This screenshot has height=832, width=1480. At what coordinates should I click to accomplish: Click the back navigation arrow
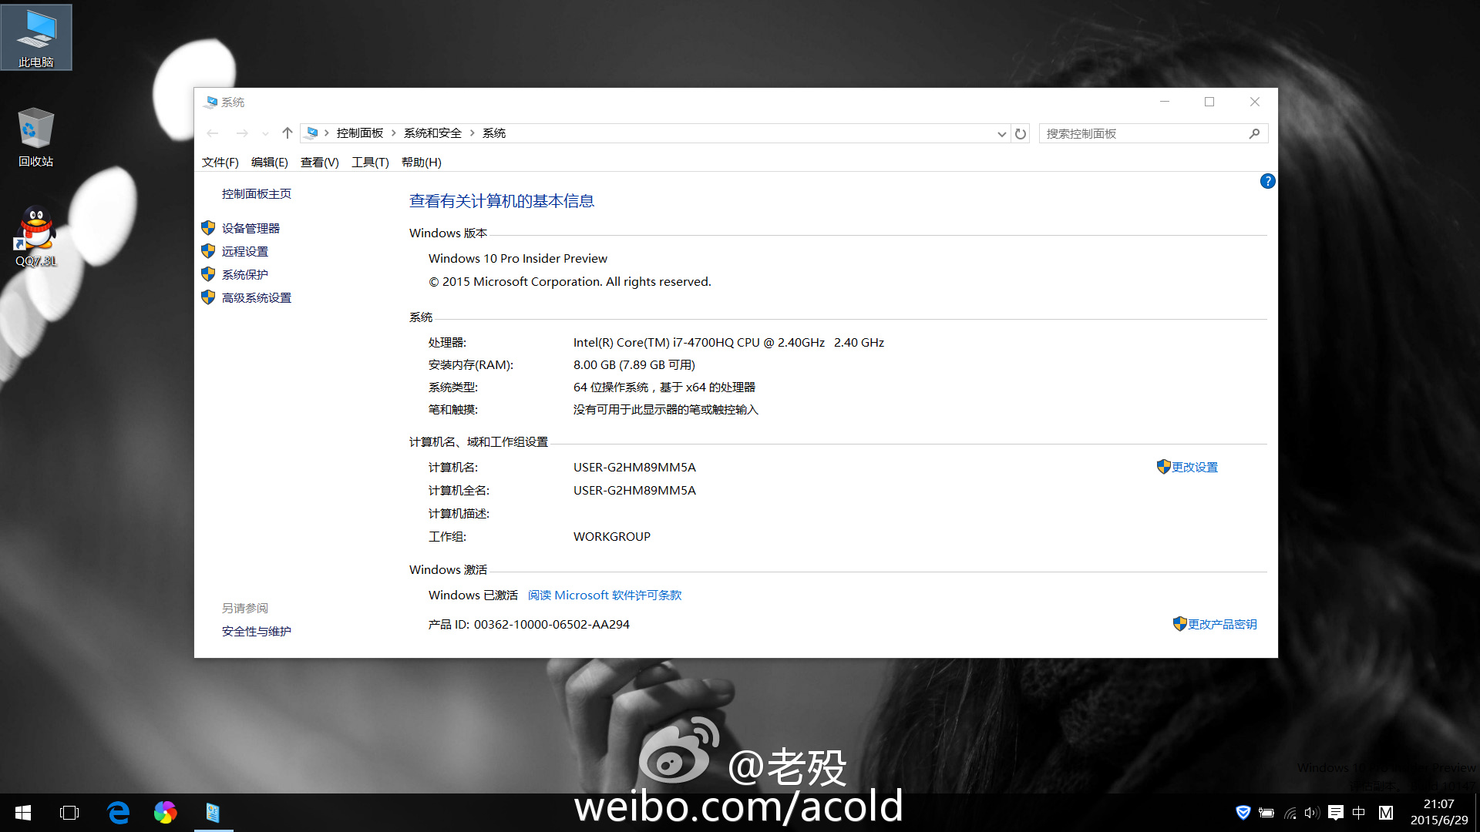pos(213,133)
